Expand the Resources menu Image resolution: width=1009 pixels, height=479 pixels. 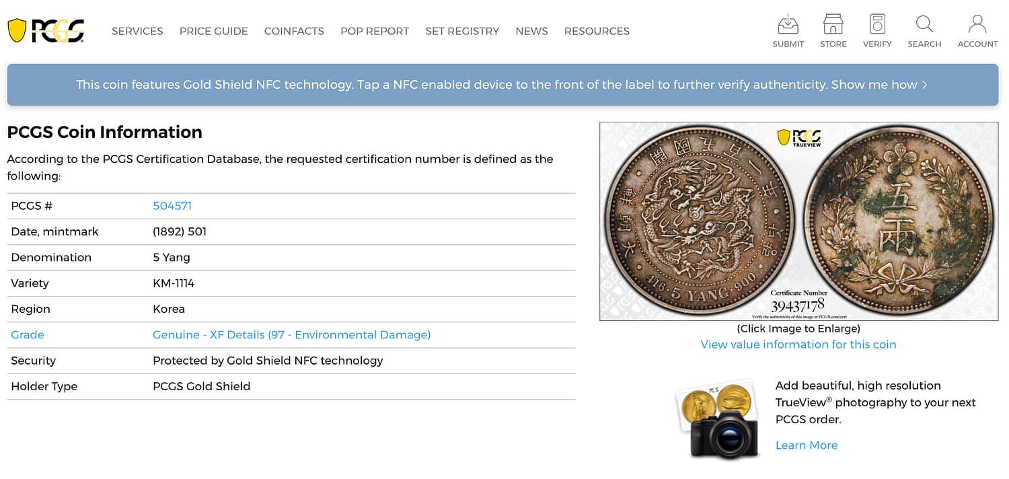(x=597, y=31)
